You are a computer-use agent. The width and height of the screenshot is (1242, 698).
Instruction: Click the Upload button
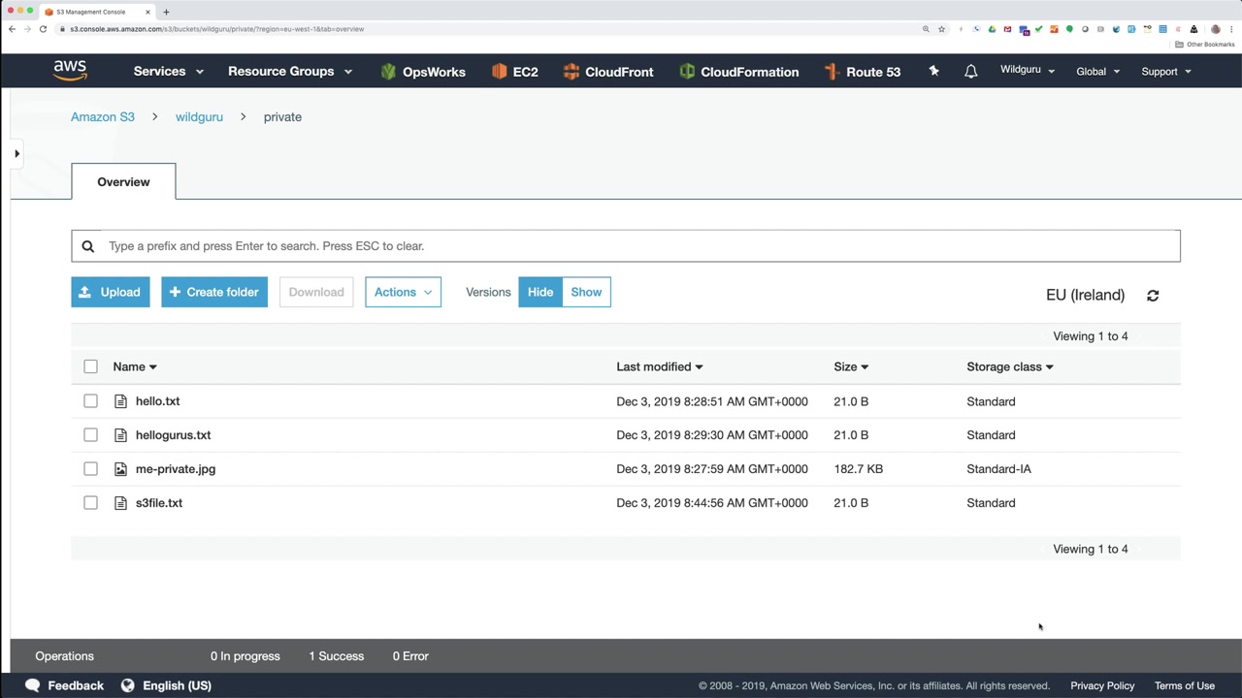(111, 292)
